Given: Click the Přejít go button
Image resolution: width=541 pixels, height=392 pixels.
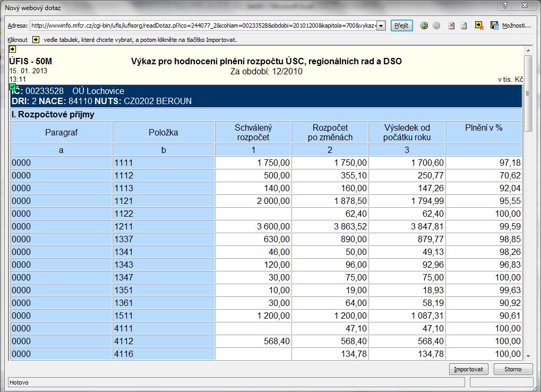Looking at the screenshot, I should (401, 25).
